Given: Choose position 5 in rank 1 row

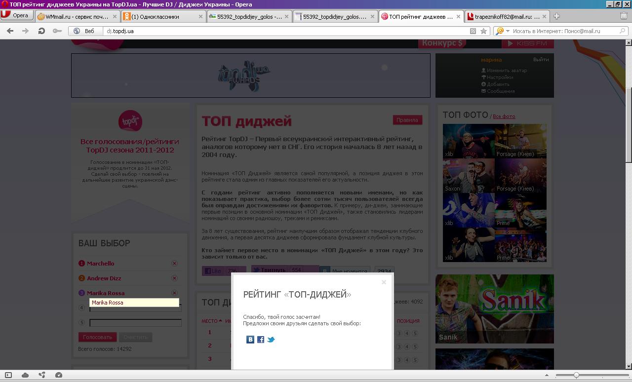Looking at the screenshot, I should (415, 333).
